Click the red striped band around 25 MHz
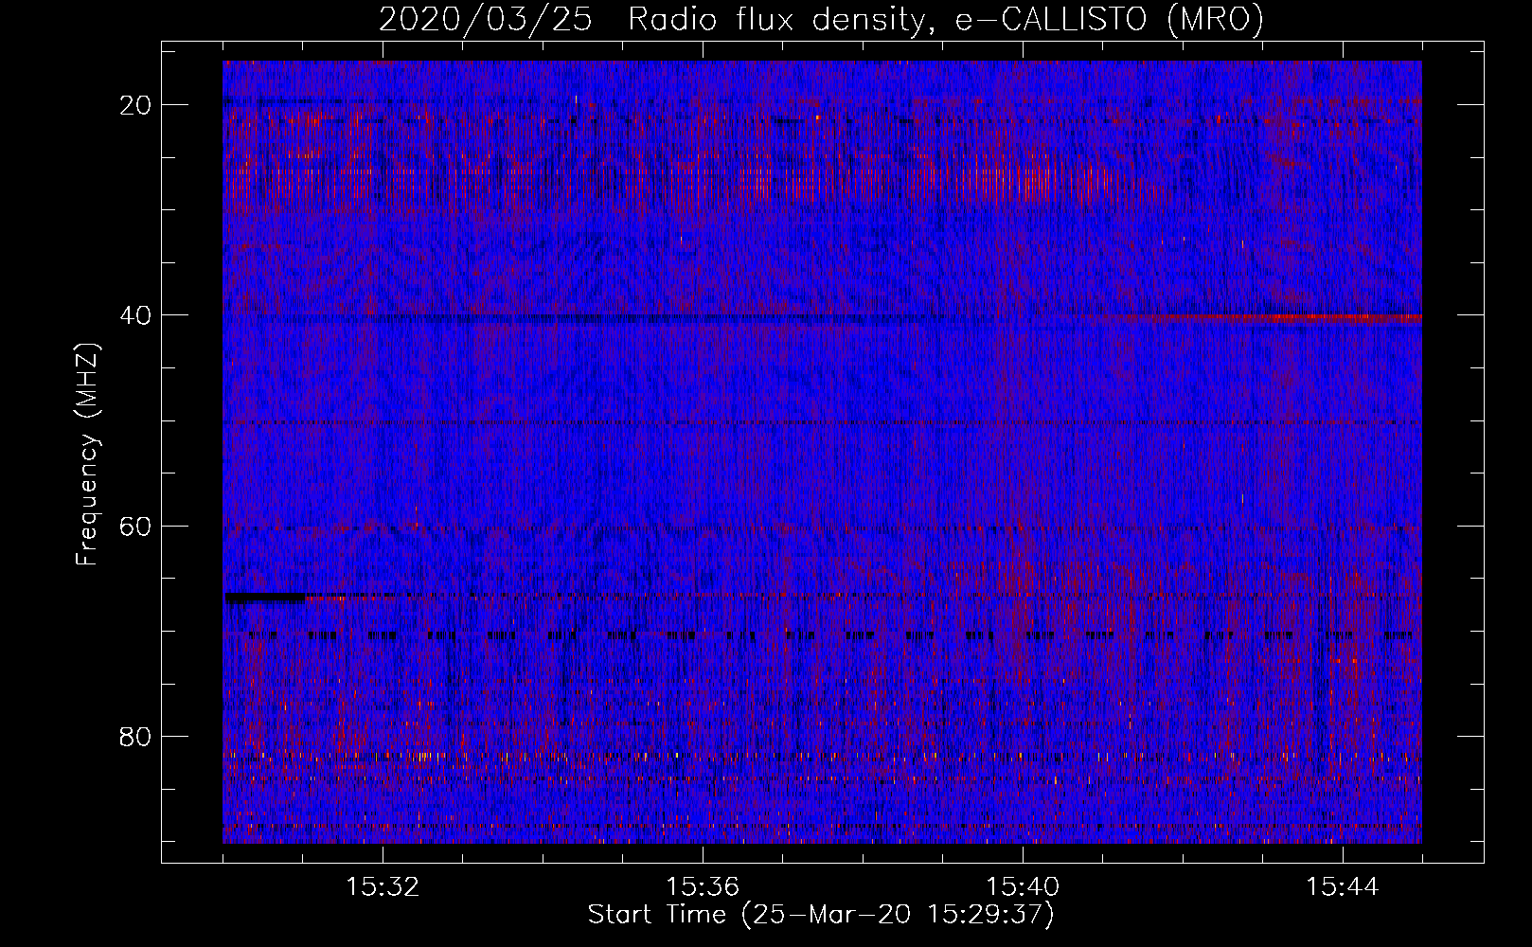This screenshot has height=947, width=1532. click(x=663, y=180)
